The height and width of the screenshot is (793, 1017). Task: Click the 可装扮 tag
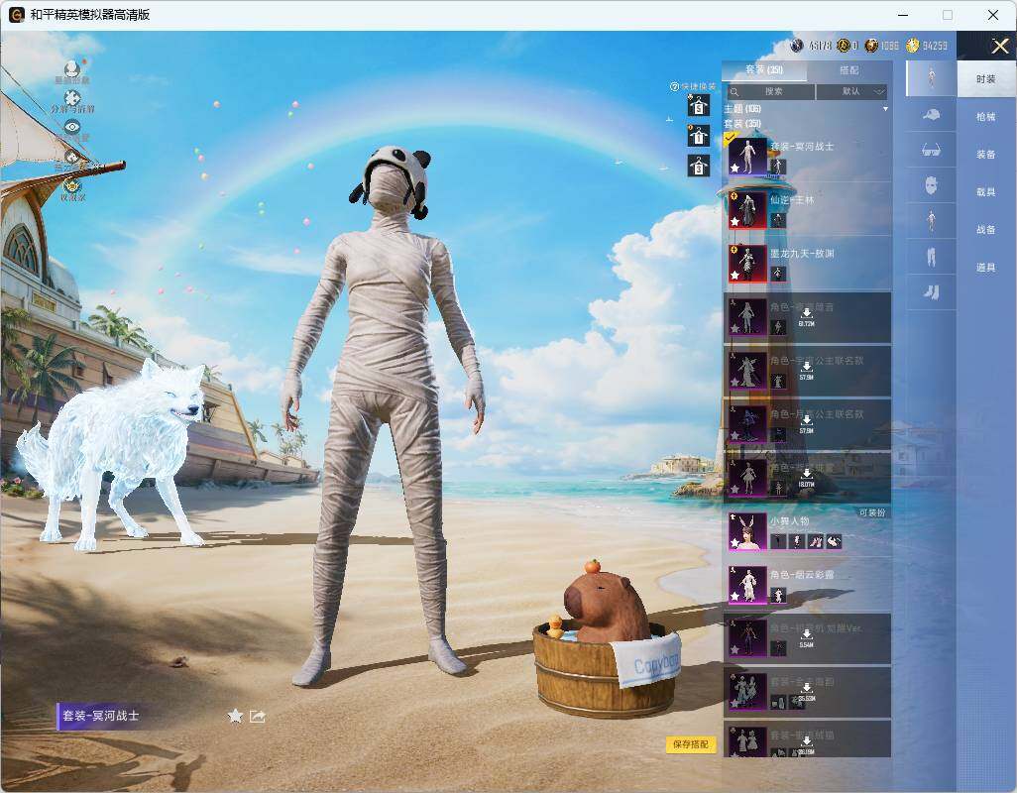[871, 512]
